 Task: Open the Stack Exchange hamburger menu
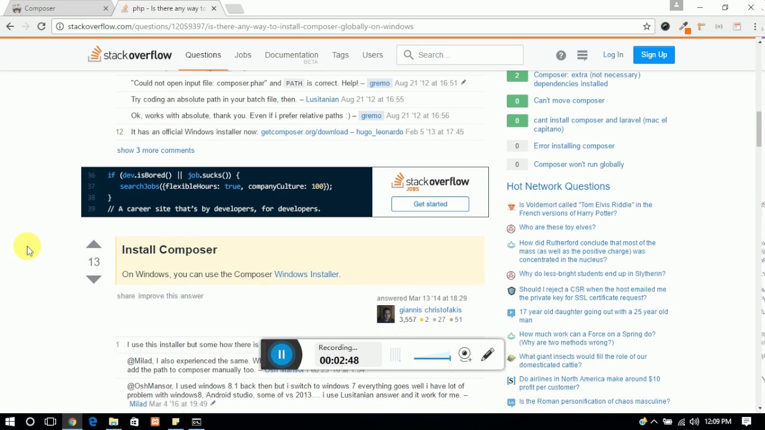[x=582, y=55]
